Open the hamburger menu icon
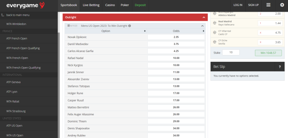Image resolution: width=288 pixels, height=138 pixels. pos(268,5)
